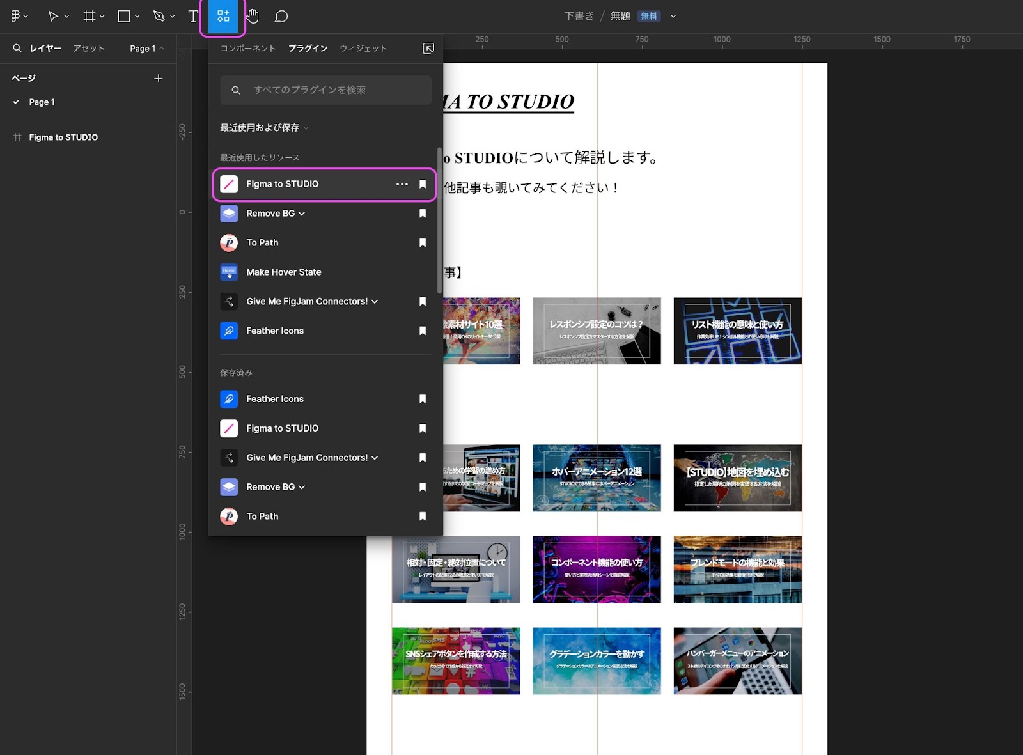Select the Move tool
Image resolution: width=1023 pixels, height=755 pixels.
(53, 16)
